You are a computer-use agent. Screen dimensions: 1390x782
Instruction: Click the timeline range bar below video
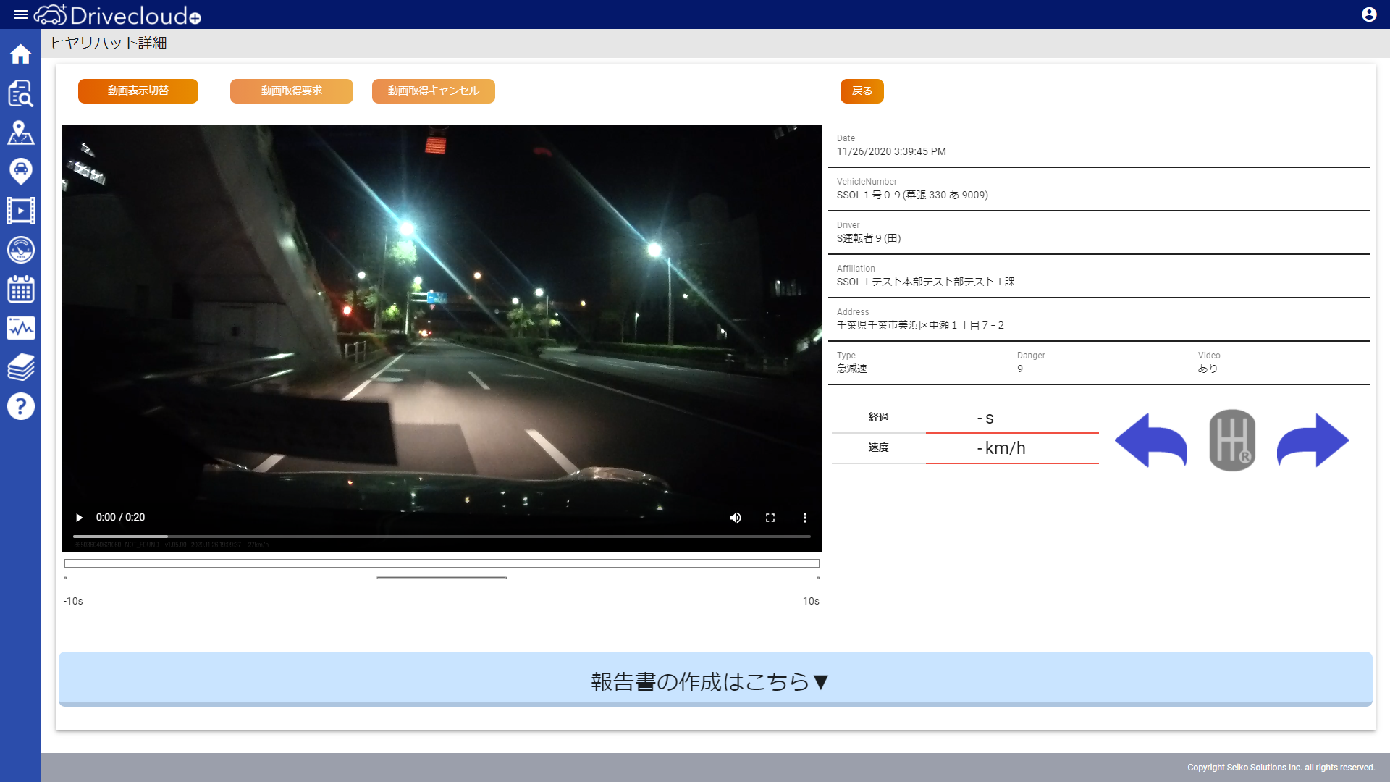[442, 563]
